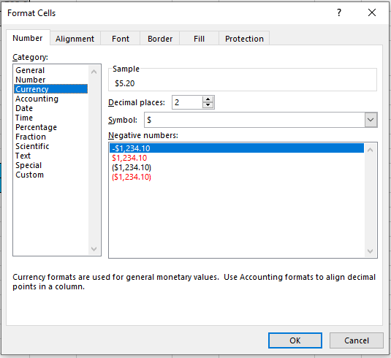The image size is (391, 358).
Task: Switch to the Alignment tab
Action: click(75, 39)
